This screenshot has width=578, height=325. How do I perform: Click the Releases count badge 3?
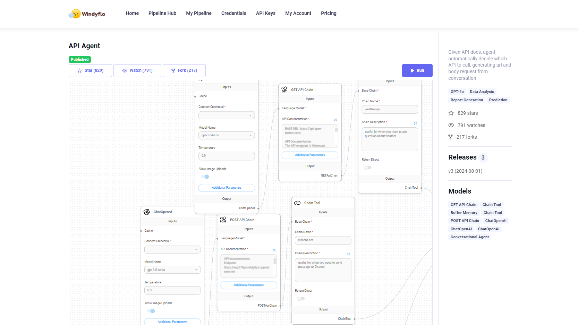tap(483, 157)
